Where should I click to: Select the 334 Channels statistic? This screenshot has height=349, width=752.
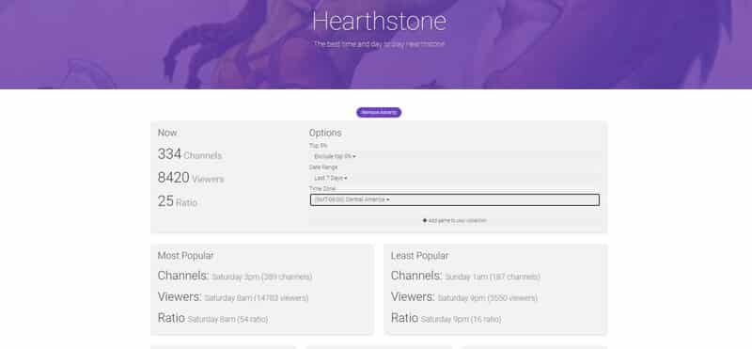[x=190, y=154]
